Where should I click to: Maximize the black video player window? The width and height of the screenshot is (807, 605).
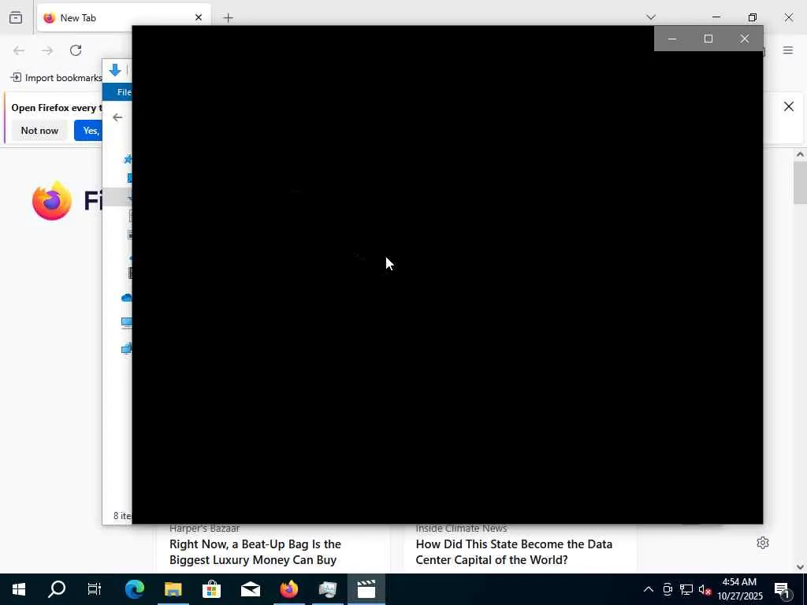coord(708,39)
